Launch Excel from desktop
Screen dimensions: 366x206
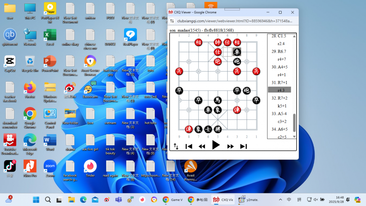coord(50,37)
